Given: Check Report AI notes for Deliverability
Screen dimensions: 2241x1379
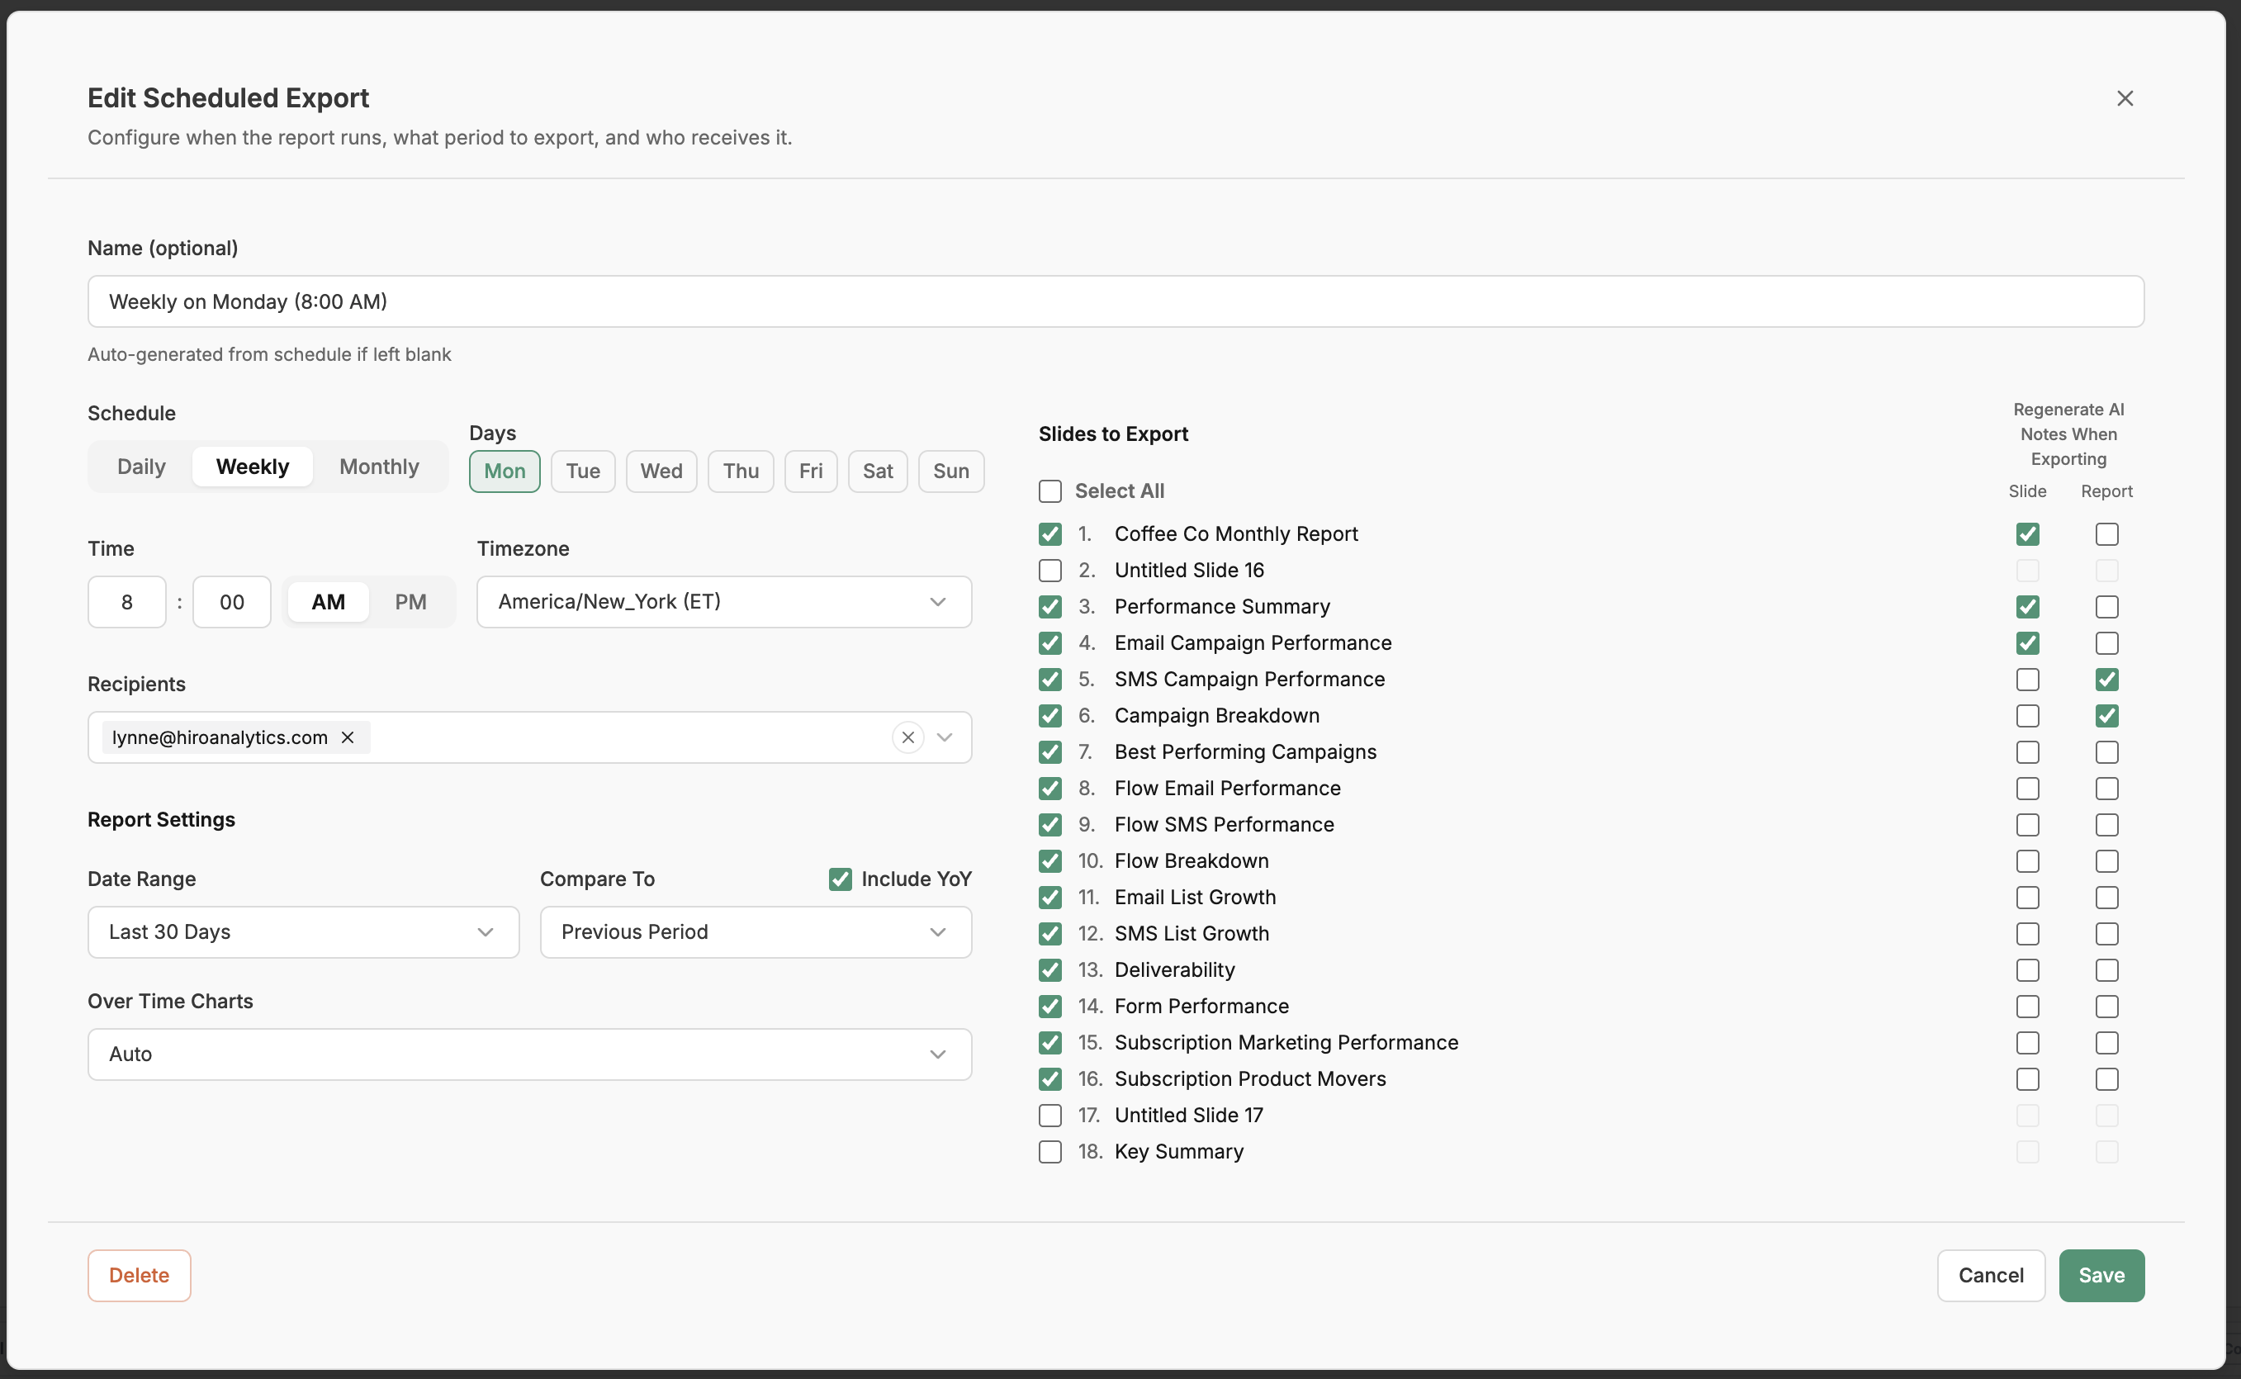Looking at the screenshot, I should coord(2106,969).
